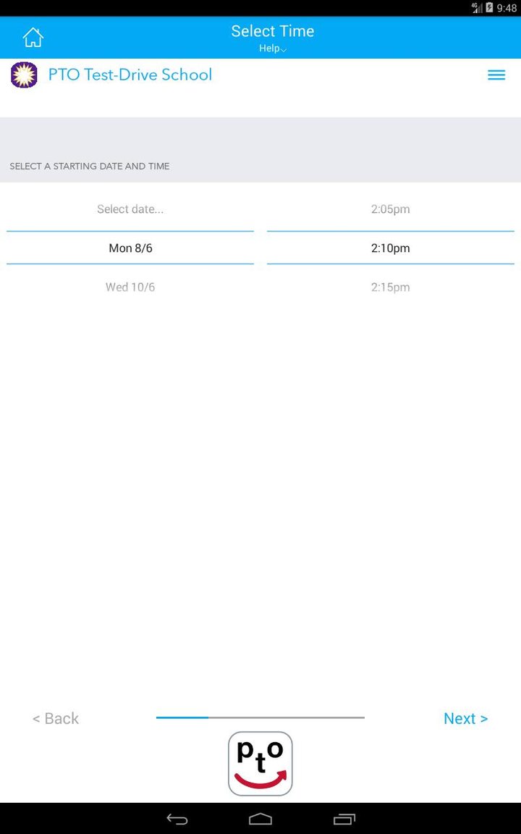Open PTO Test-Drive School title link
Image resolution: width=521 pixels, height=834 pixels.
tap(130, 75)
